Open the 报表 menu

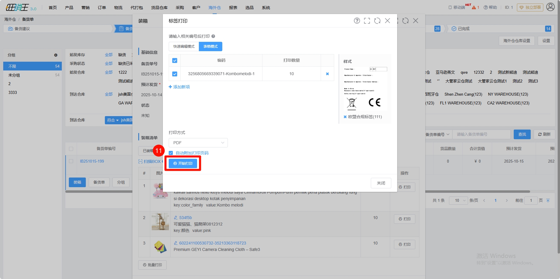click(x=233, y=8)
